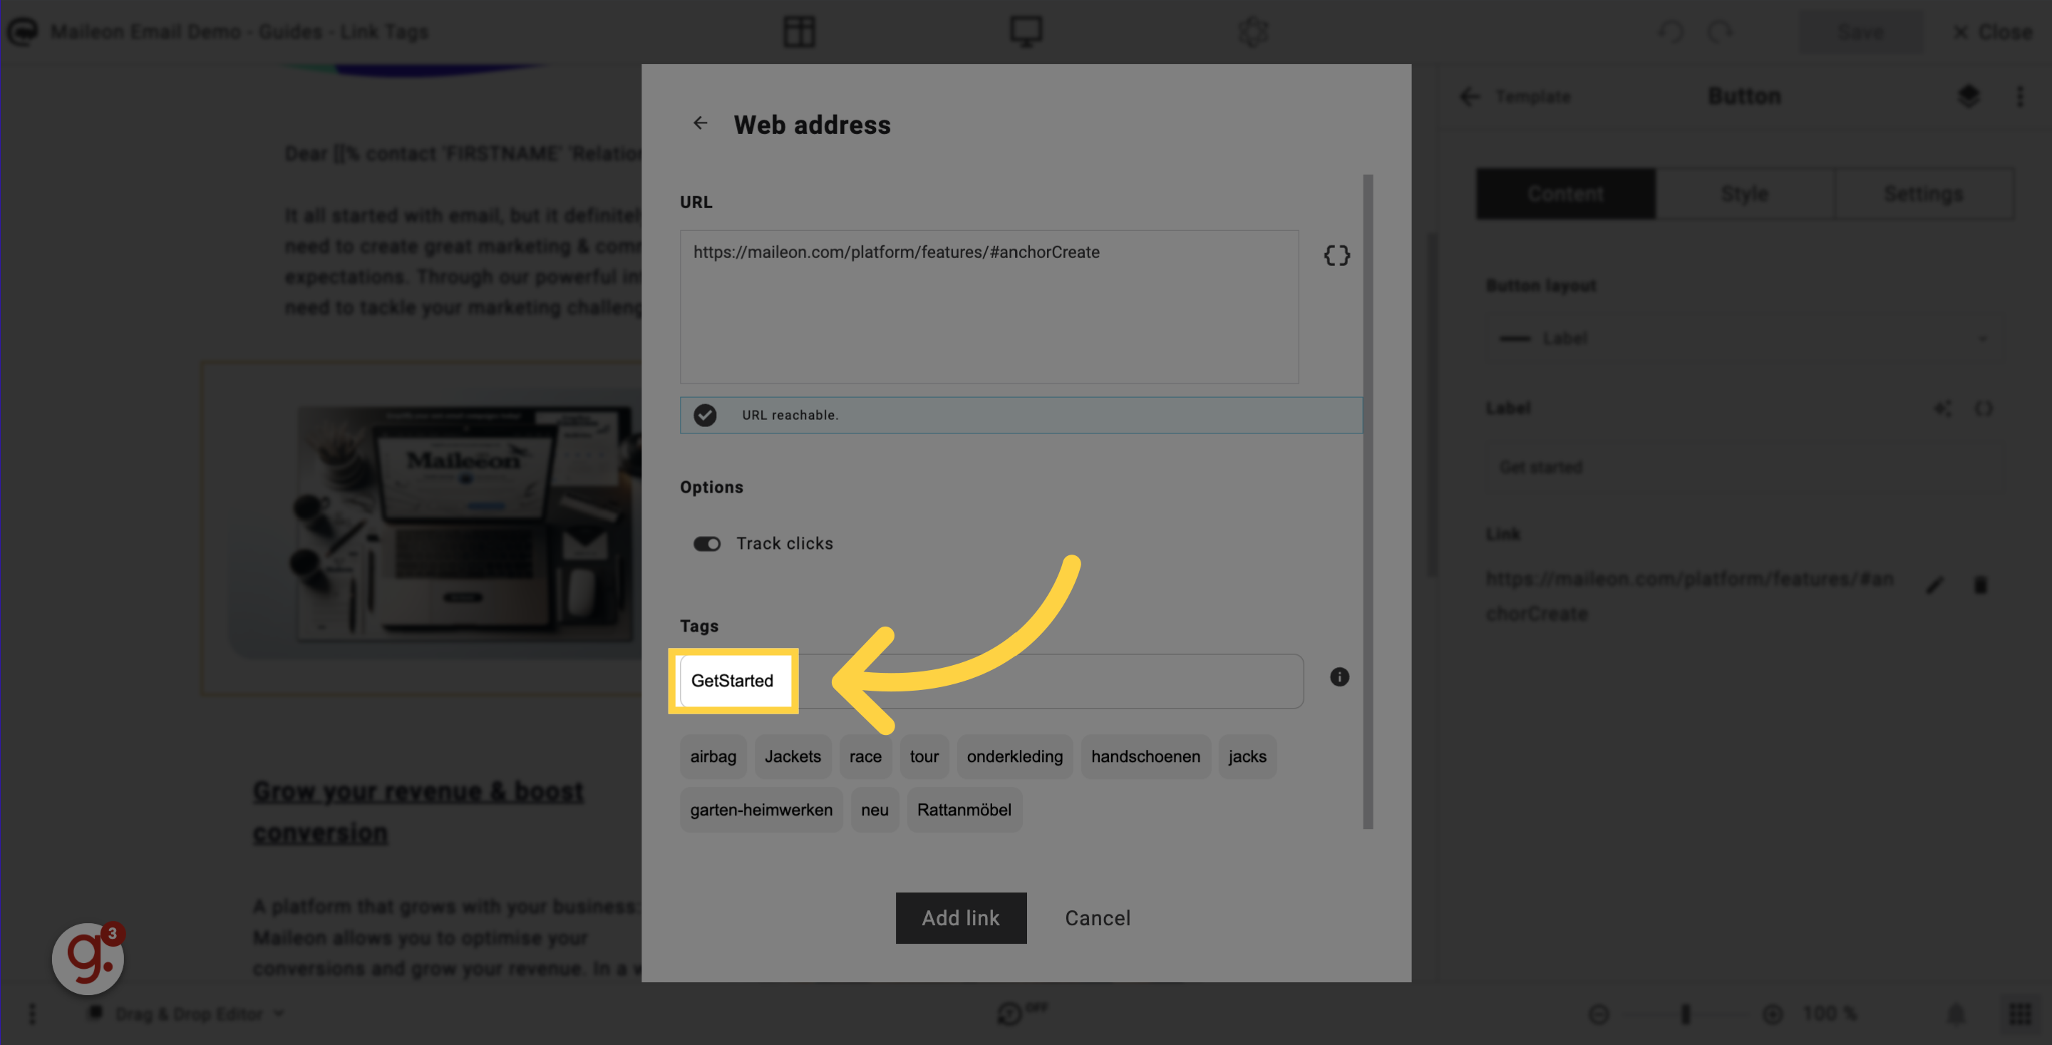Viewport: 2052px width, 1045px height.
Task: Click the Tags input field
Action: [x=991, y=681]
